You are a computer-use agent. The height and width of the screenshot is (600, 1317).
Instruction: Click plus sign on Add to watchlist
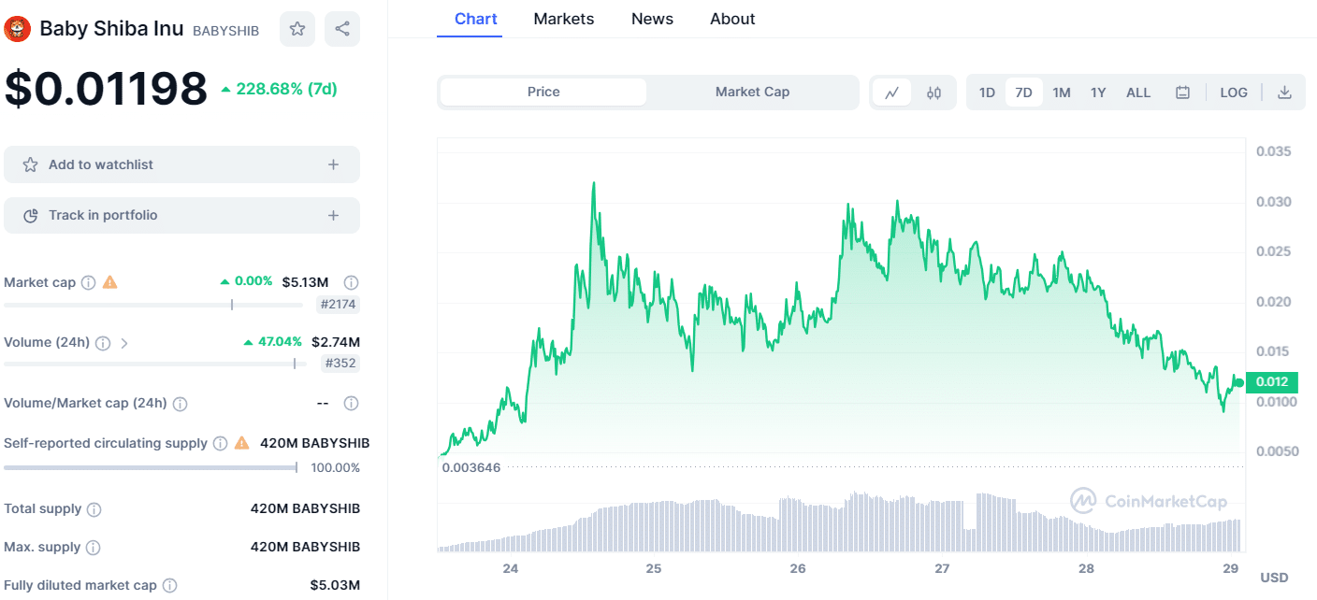pyautogui.click(x=333, y=164)
